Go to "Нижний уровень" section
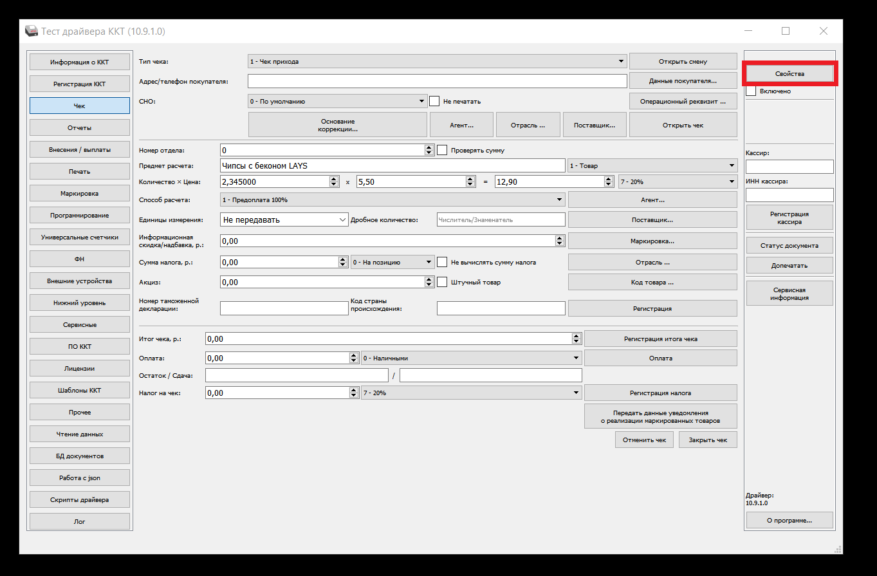Image resolution: width=877 pixels, height=576 pixels. 80,303
